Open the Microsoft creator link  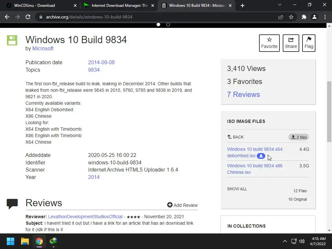click(x=43, y=49)
